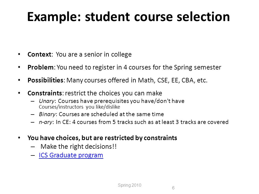
Task: Click the italic 'Binary' sub-bullet term
Action: (47, 114)
